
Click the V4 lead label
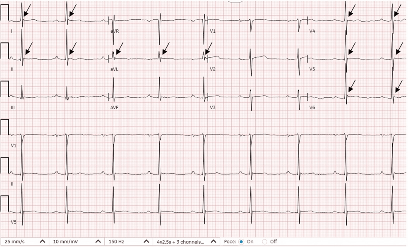[312, 31]
